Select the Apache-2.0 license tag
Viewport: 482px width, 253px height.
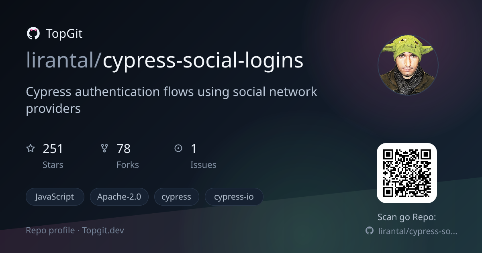(x=119, y=197)
